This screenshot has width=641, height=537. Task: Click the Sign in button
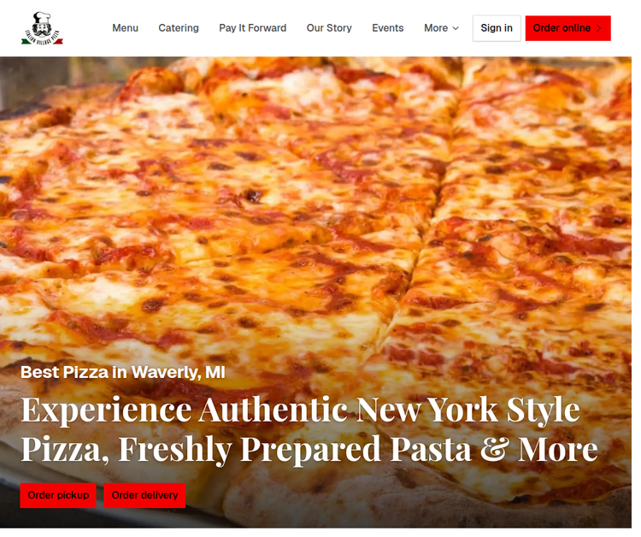[x=497, y=28]
